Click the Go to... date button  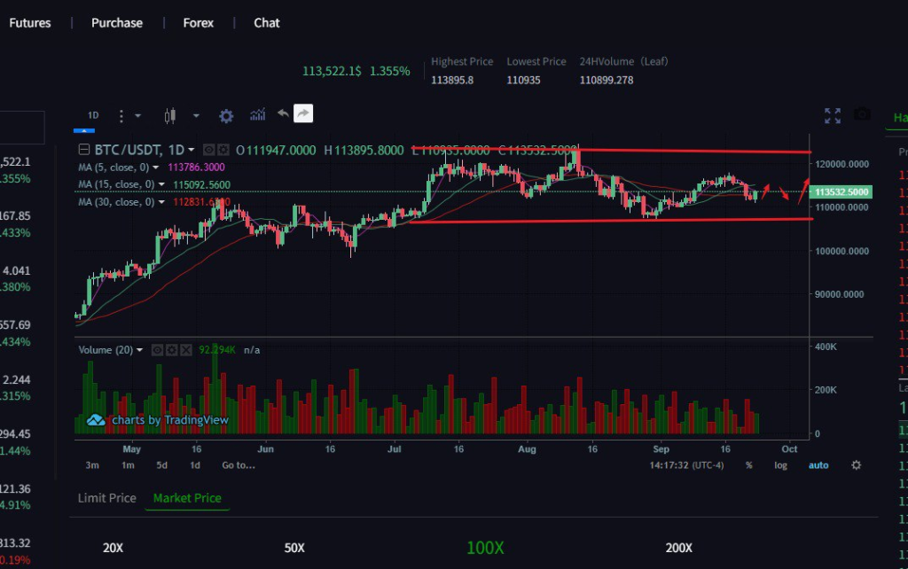(x=239, y=465)
